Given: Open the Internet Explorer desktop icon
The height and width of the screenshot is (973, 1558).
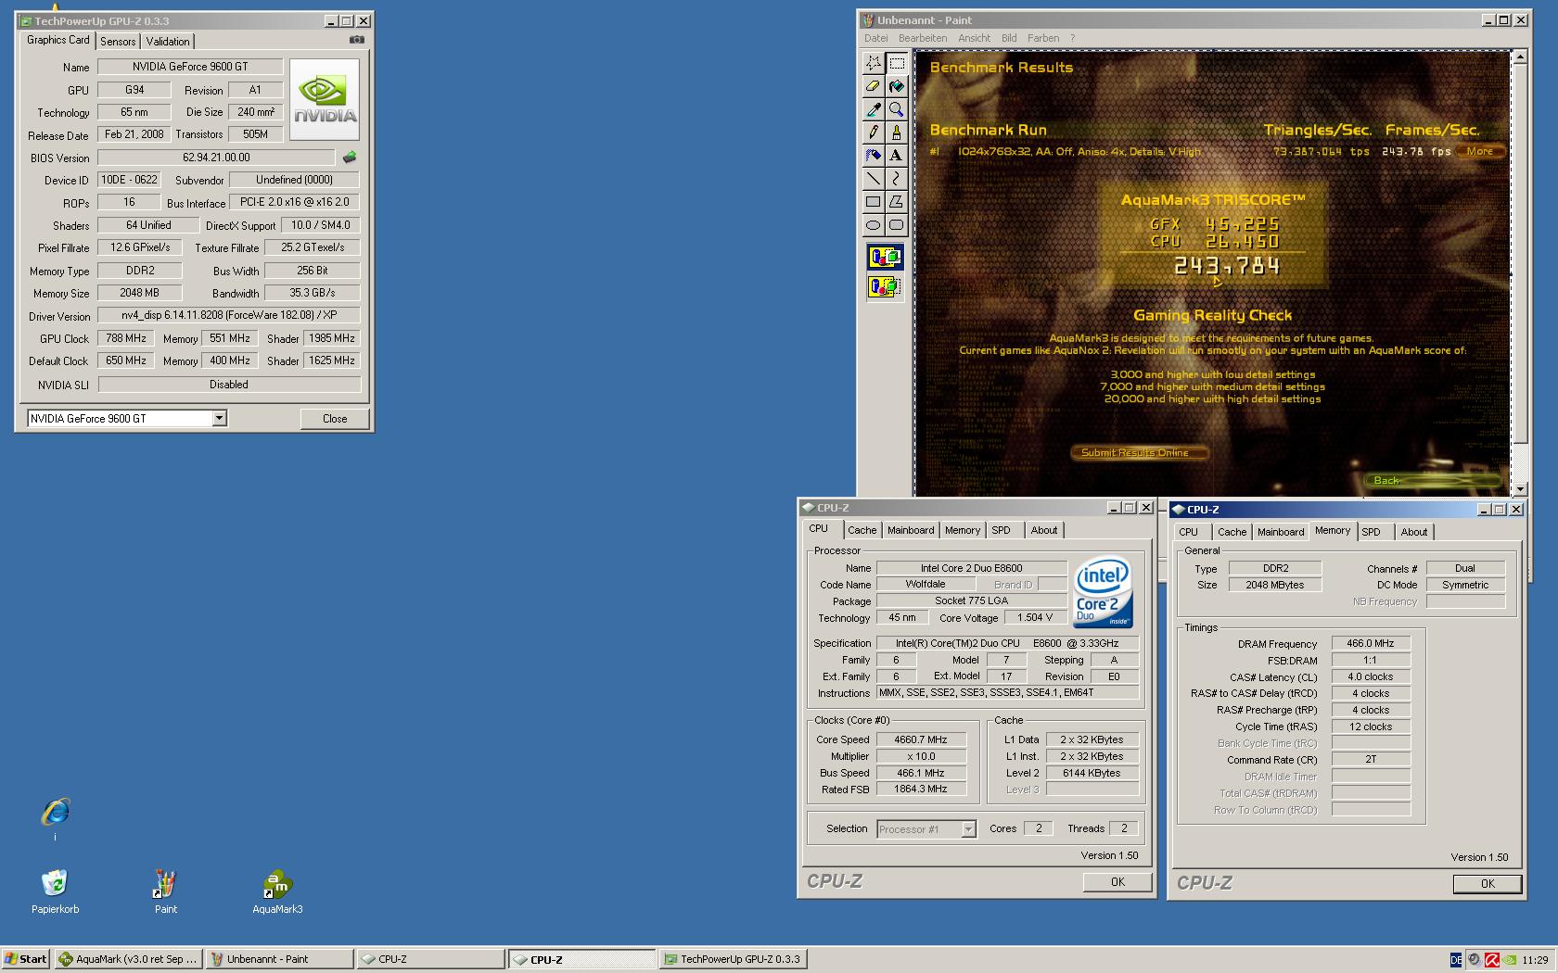Looking at the screenshot, I should (x=55, y=813).
